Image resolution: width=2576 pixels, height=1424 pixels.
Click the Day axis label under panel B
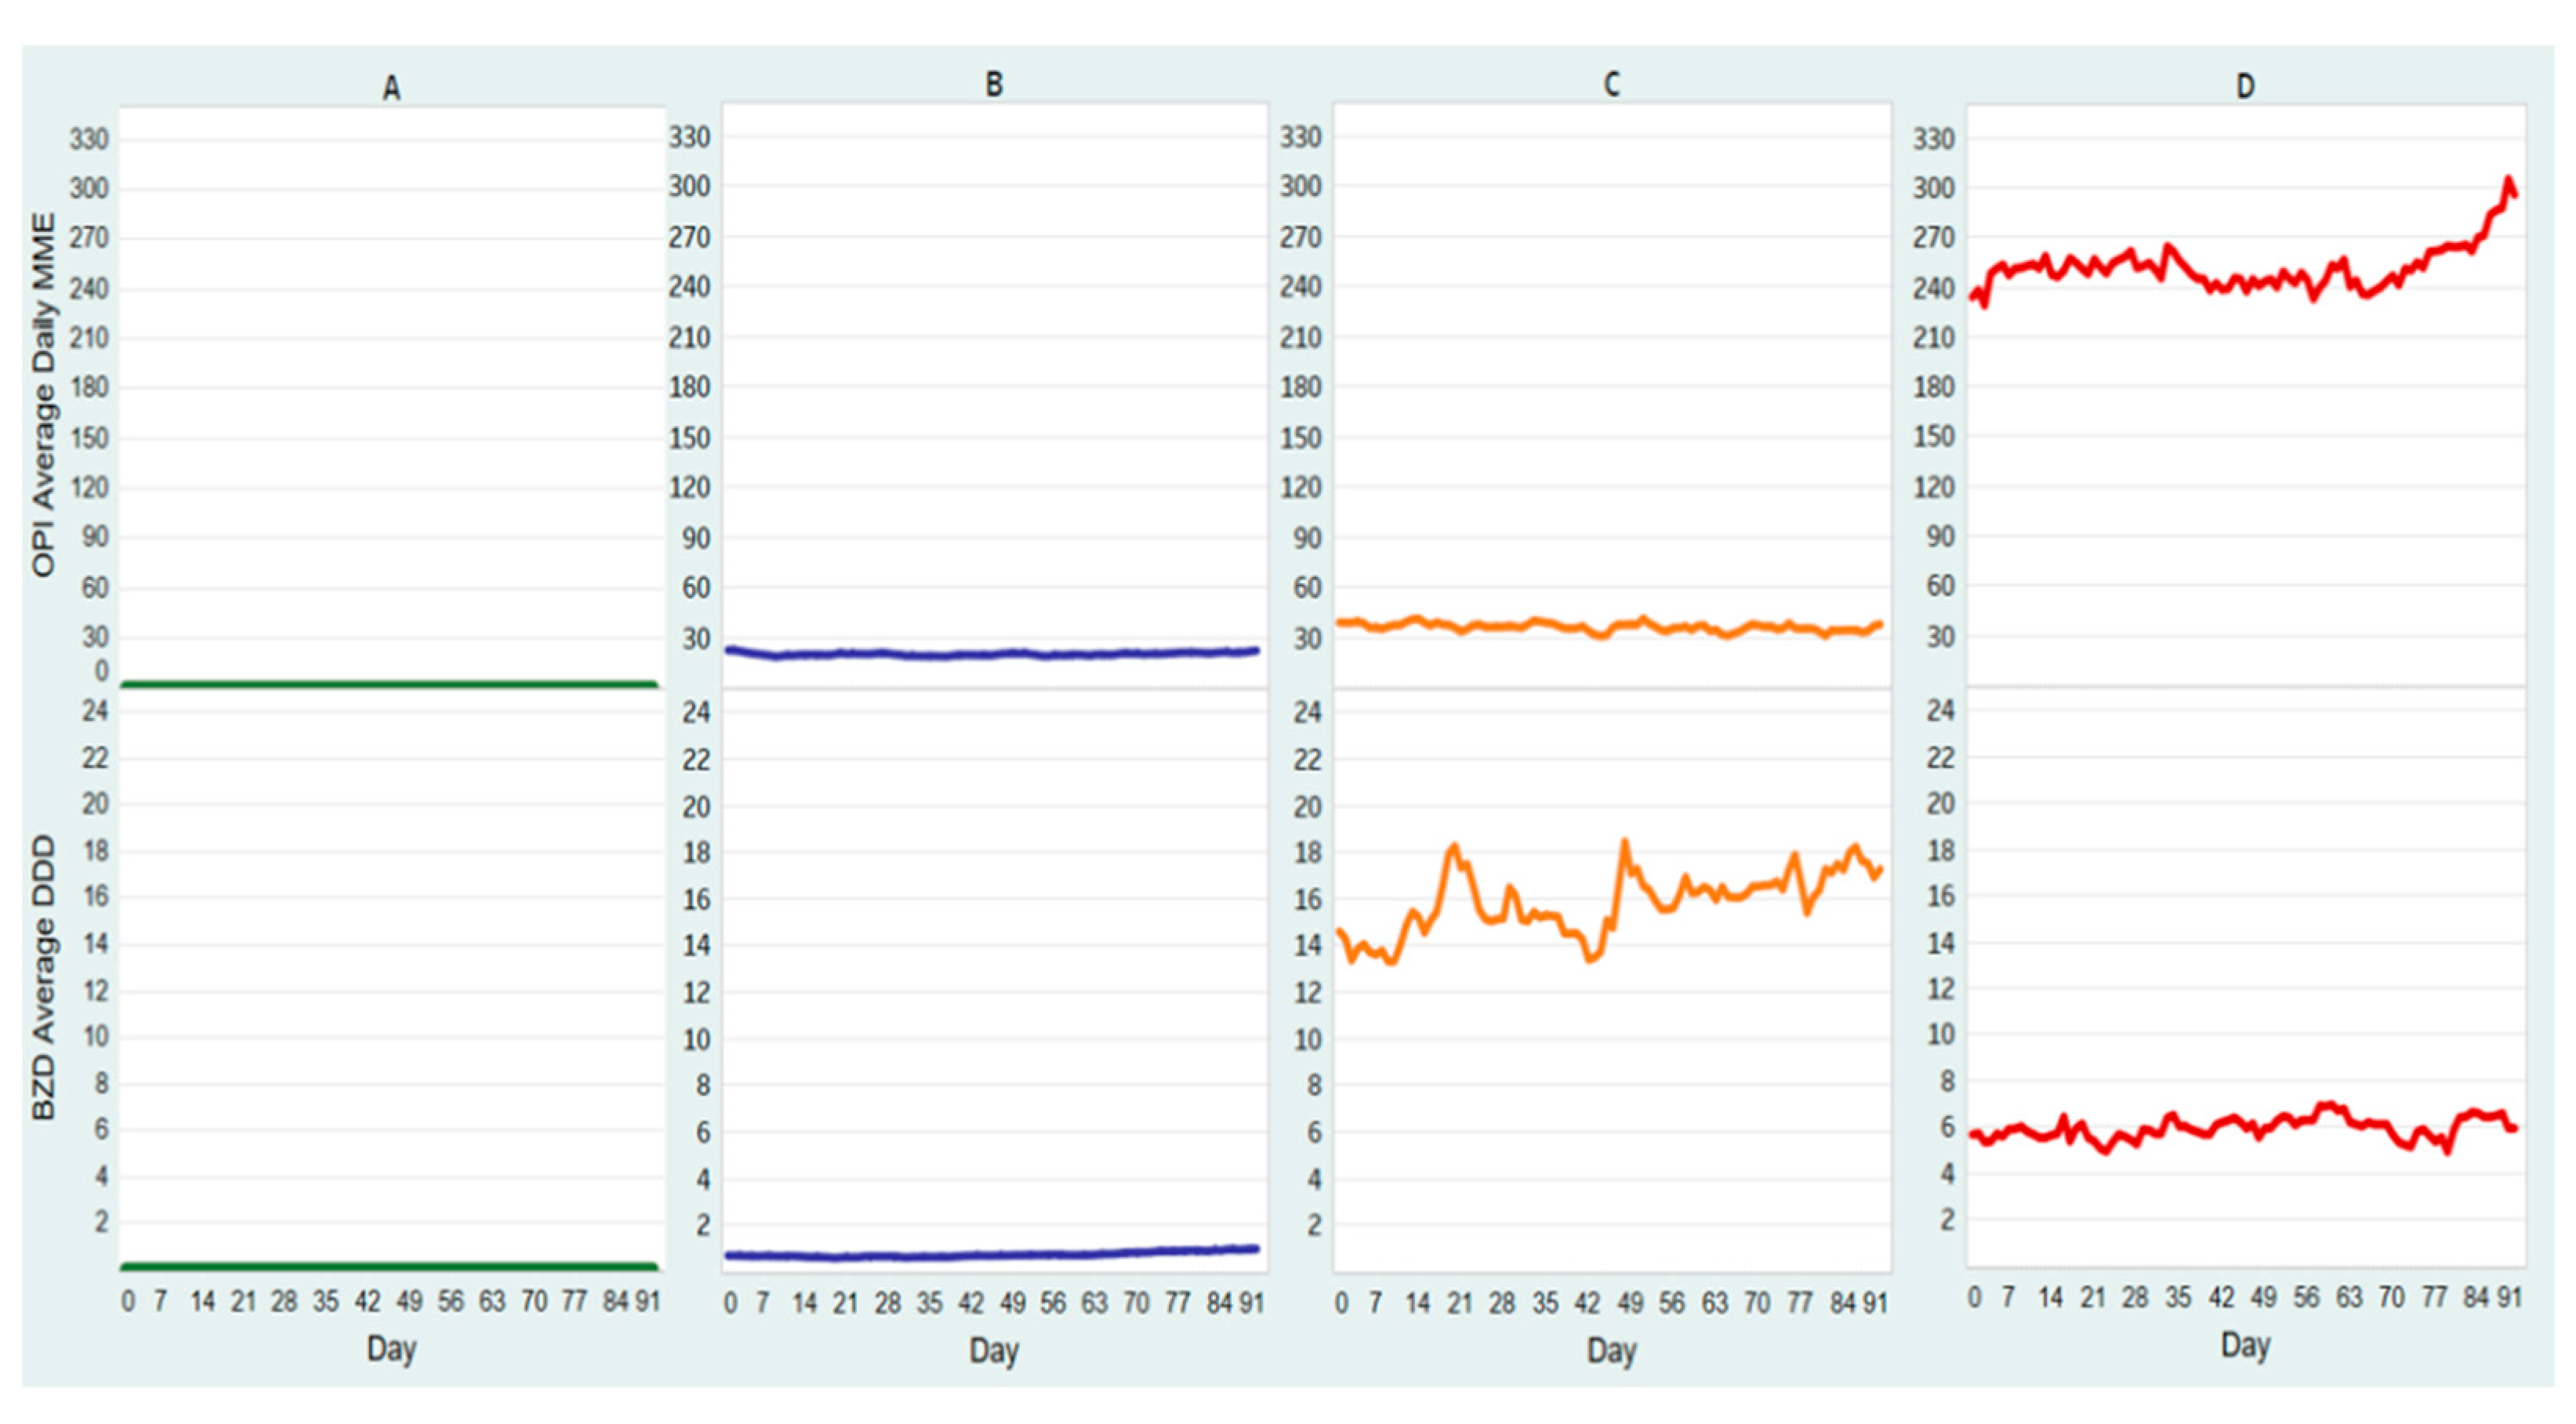pos(993,1350)
